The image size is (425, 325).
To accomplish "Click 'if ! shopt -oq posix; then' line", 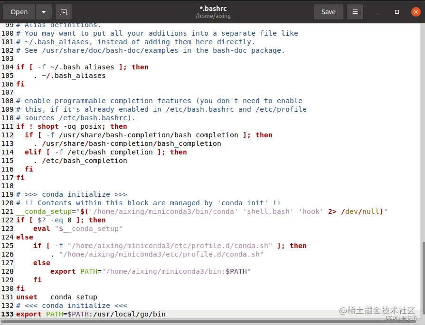I will (72, 126).
